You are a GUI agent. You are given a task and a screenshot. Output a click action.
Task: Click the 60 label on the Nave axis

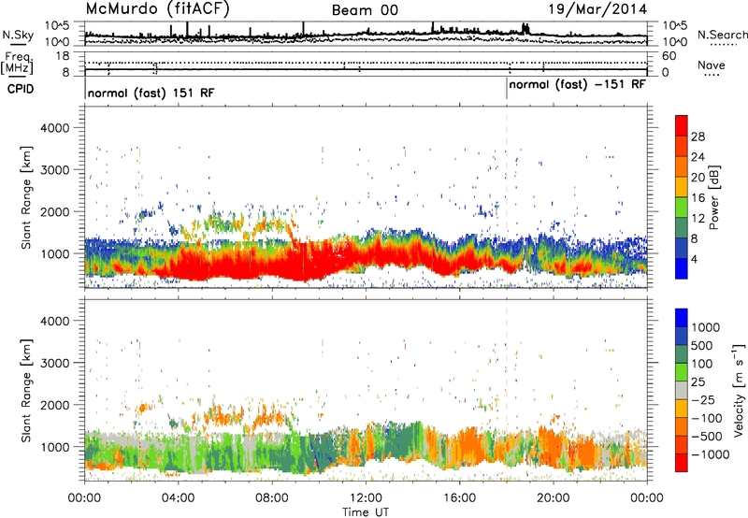669,56
